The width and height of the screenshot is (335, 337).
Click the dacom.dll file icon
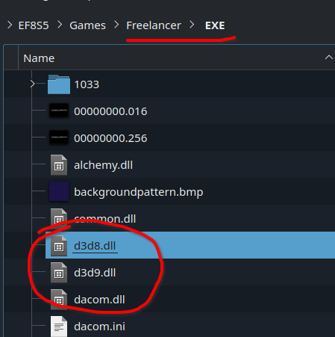pyautogui.click(x=59, y=300)
